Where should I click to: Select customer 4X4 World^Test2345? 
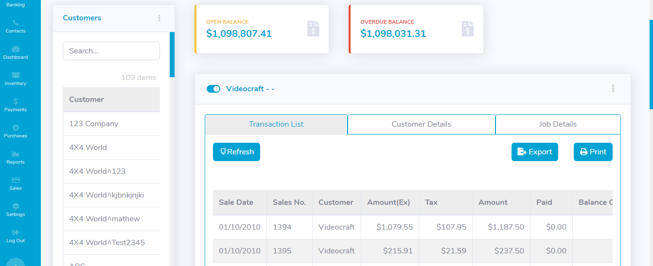click(111, 243)
